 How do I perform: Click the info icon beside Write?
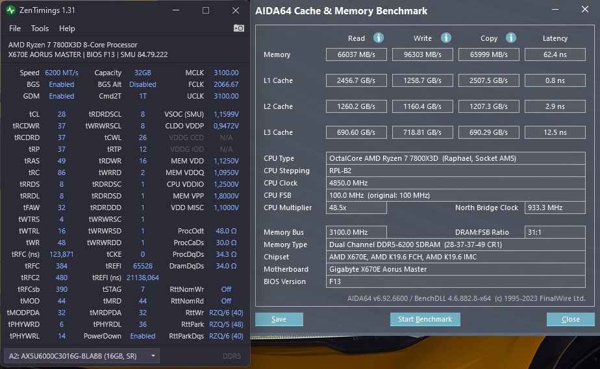[x=446, y=38]
